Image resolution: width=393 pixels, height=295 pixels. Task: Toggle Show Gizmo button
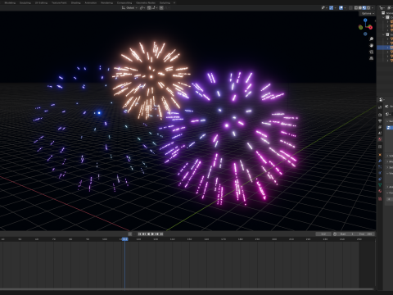coord(331,8)
